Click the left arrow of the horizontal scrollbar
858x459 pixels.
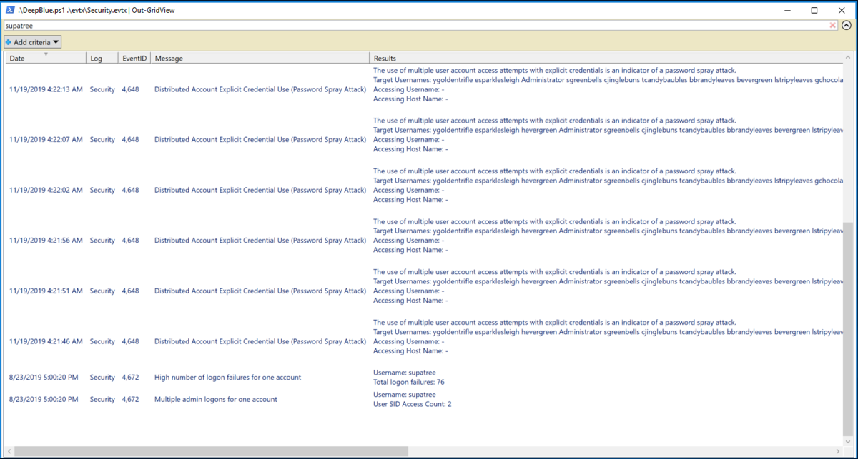click(9, 451)
